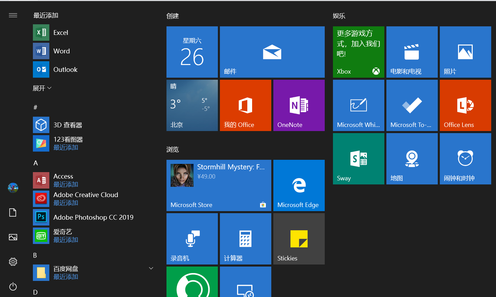
Task: Open Adobe Photoshop CC 2019
Action: click(92, 217)
